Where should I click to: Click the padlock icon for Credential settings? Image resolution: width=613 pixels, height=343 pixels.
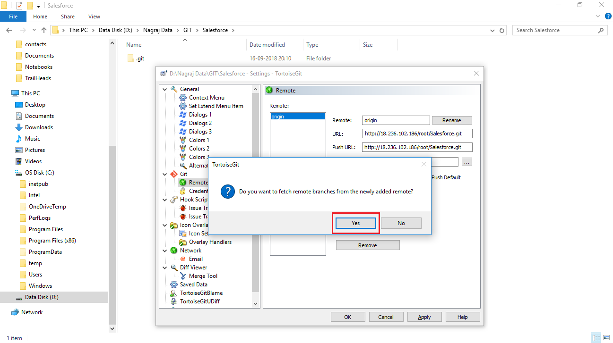coord(183,191)
